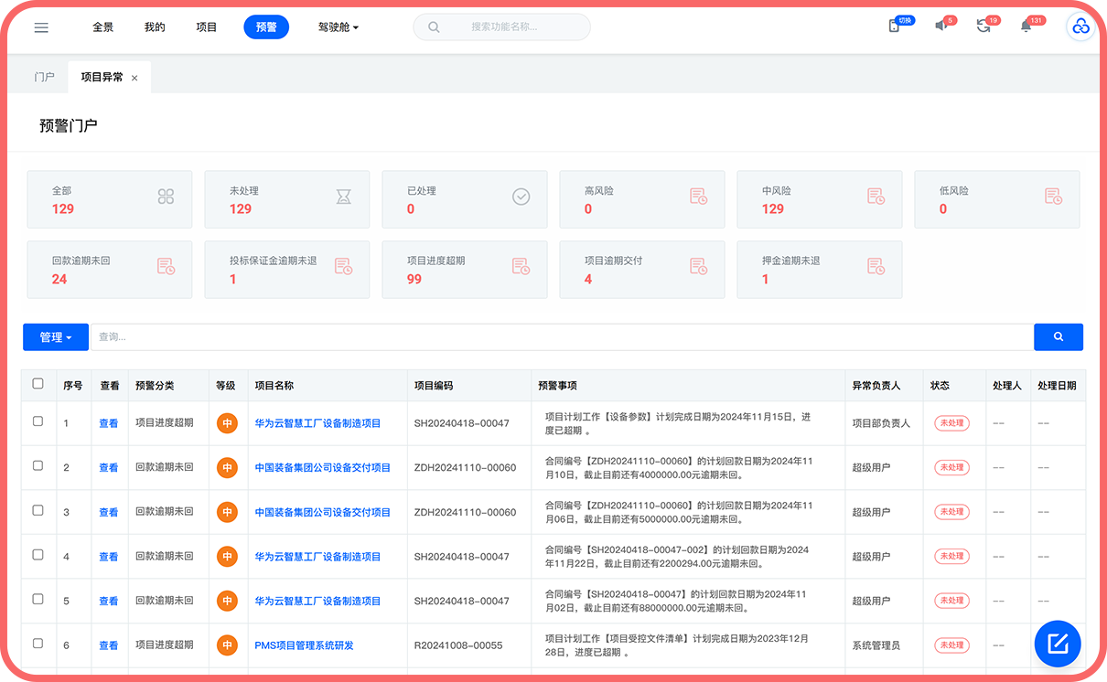Click the 查询 filter input field

tap(561, 337)
